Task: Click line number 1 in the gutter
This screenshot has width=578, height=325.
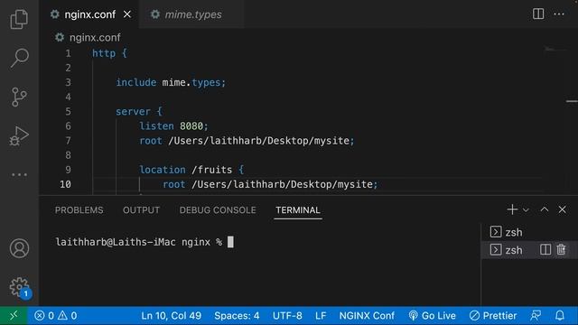Action: click(69, 53)
